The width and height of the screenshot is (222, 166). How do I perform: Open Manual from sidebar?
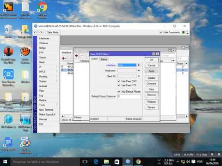pyautogui.click(x=43, y=119)
